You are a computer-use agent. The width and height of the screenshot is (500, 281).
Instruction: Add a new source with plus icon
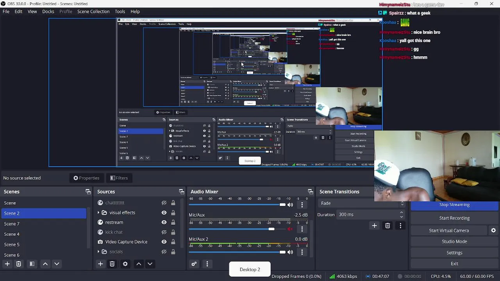tap(100, 264)
